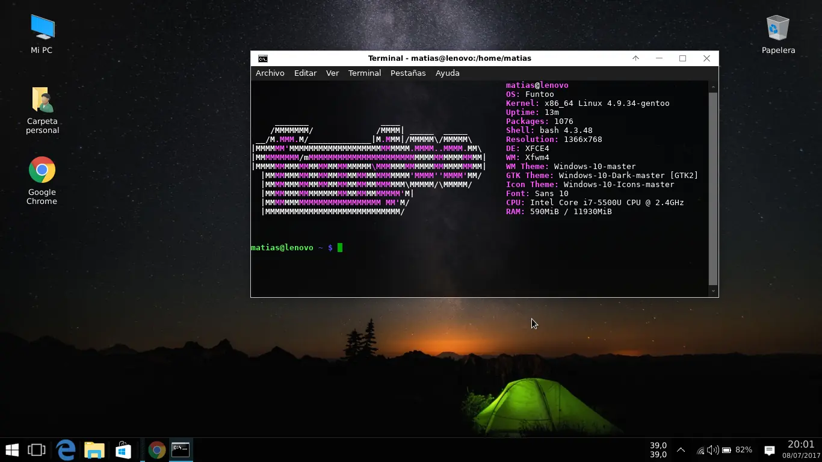Viewport: 822px width, 462px height.
Task: Click the 'OS: Funtoo' line
Action: [530, 94]
